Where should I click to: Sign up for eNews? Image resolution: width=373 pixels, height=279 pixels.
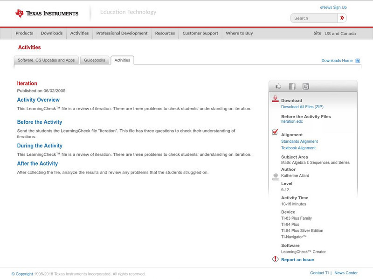coord(333,7)
